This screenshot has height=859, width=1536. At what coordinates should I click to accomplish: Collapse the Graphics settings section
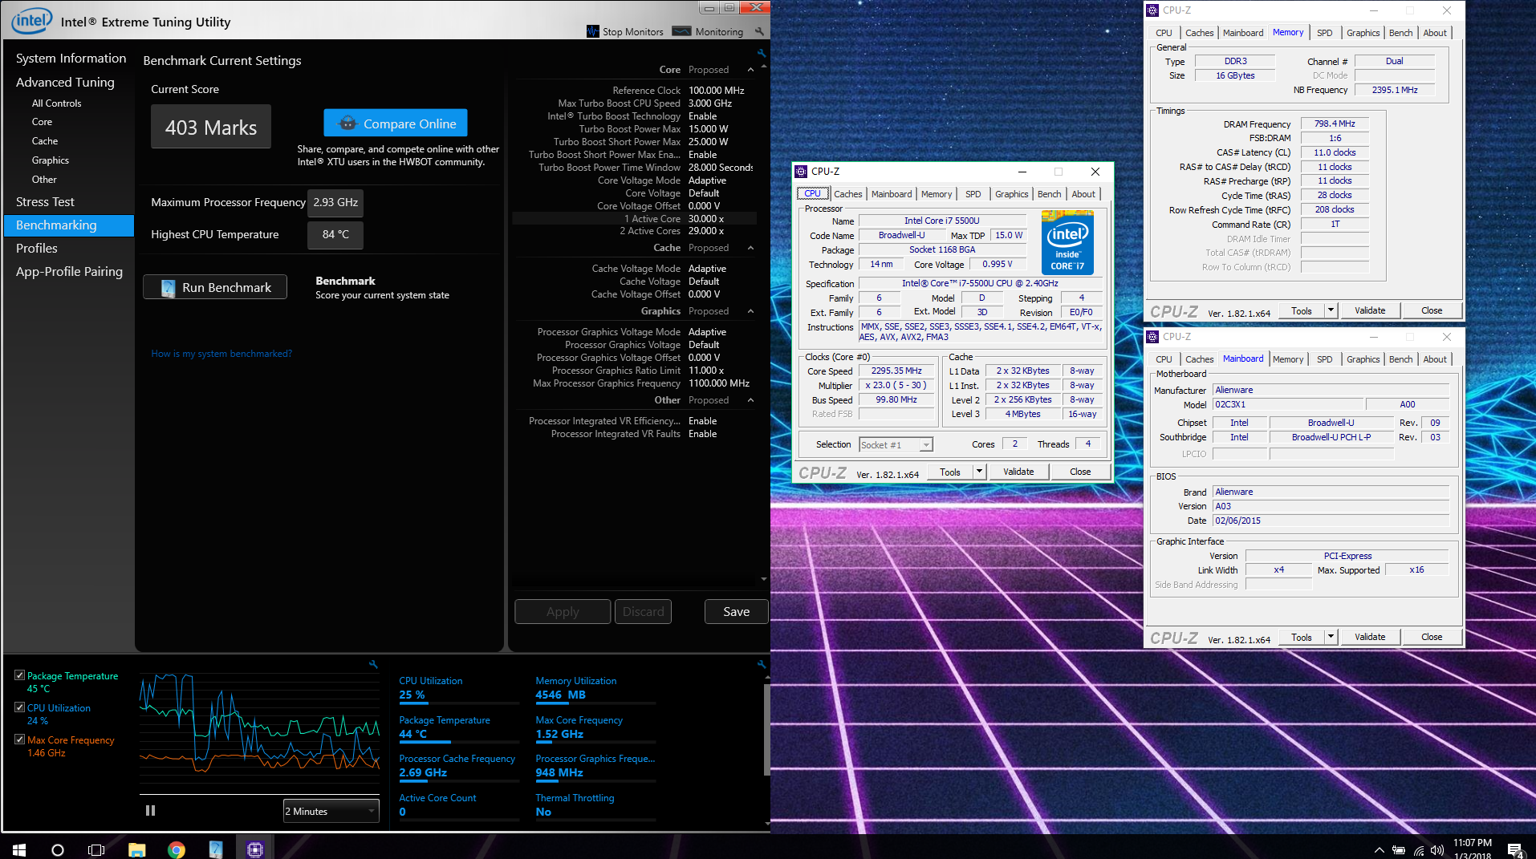(750, 311)
